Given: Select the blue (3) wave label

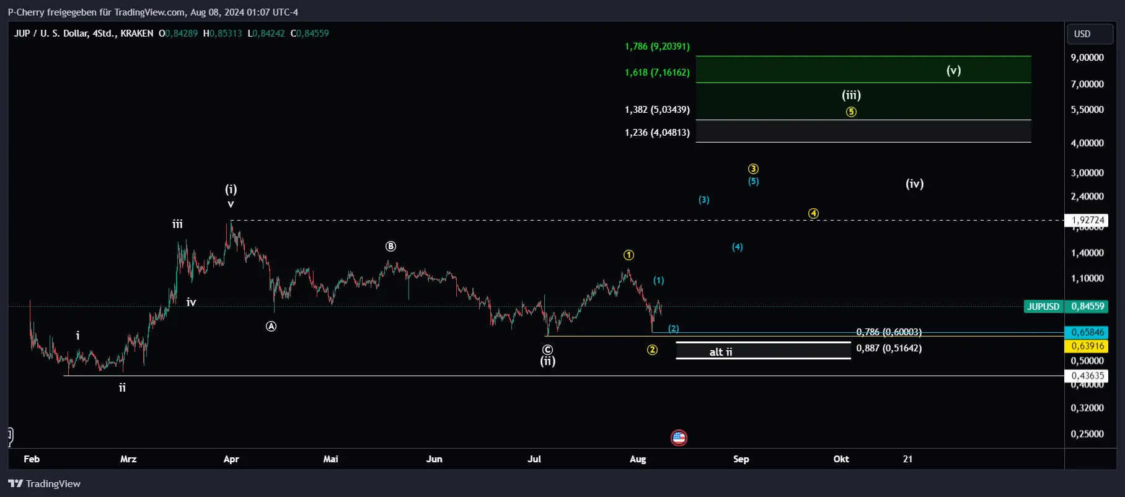Looking at the screenshot, I should (x=704, y=200).
